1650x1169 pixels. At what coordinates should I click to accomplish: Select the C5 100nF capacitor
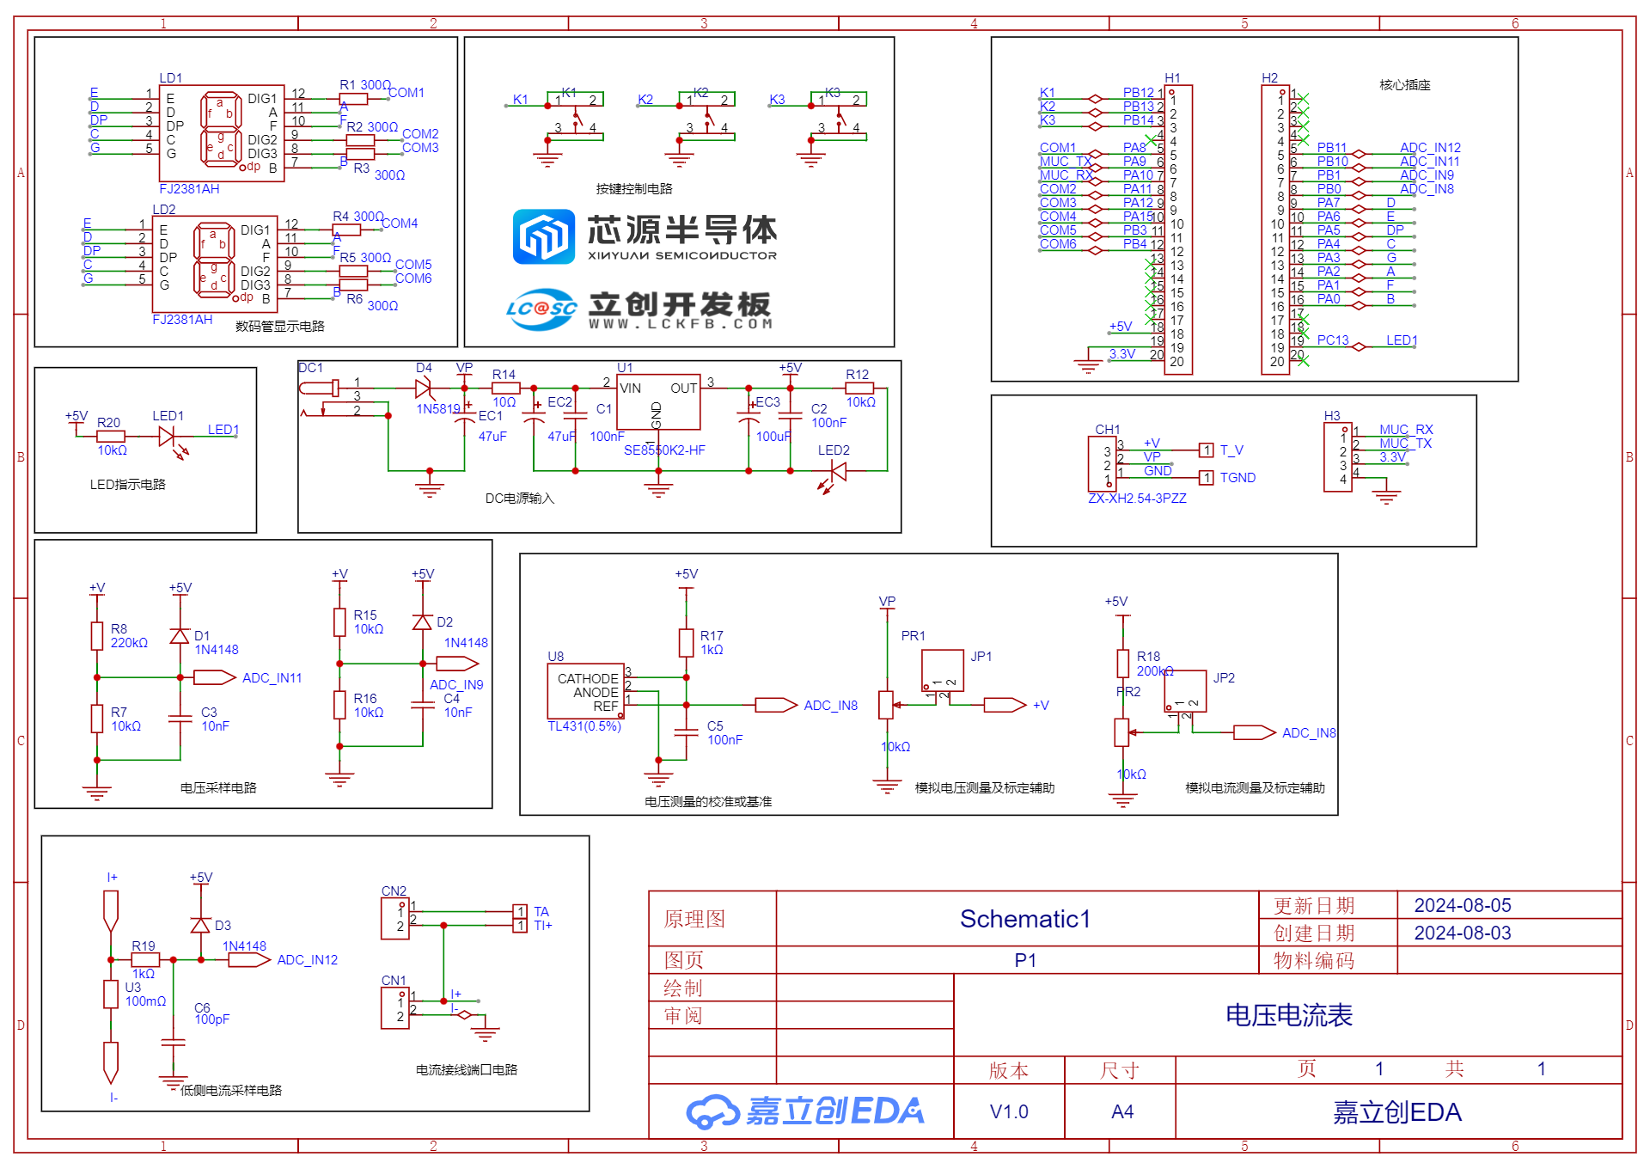(x=686, y=732)
